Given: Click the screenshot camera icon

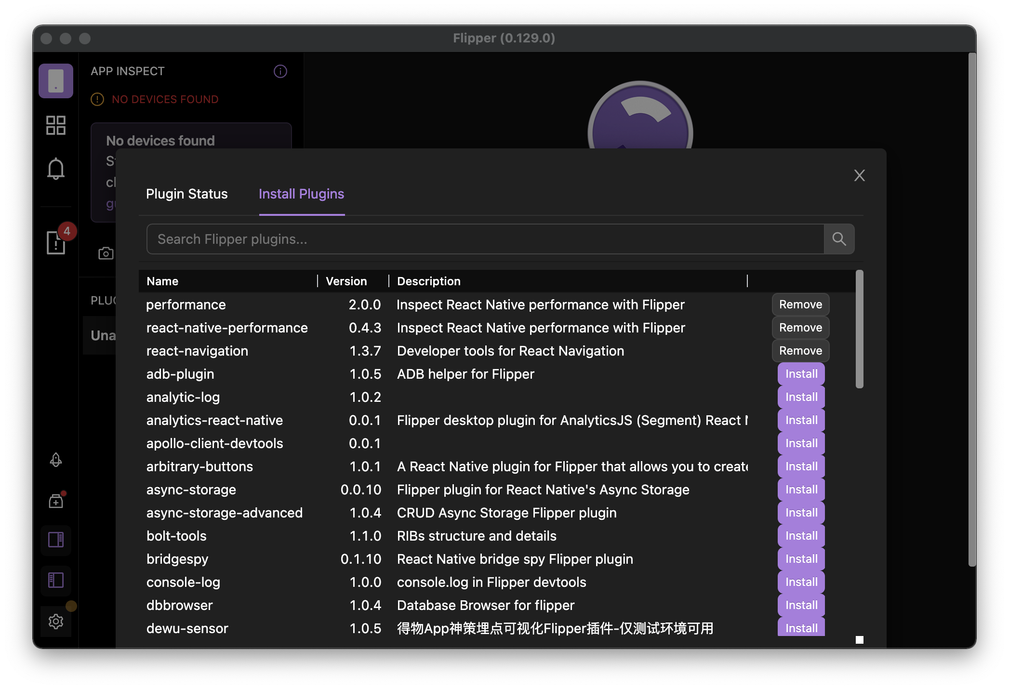Looking at the screenshot, I should tap(106, 253).
